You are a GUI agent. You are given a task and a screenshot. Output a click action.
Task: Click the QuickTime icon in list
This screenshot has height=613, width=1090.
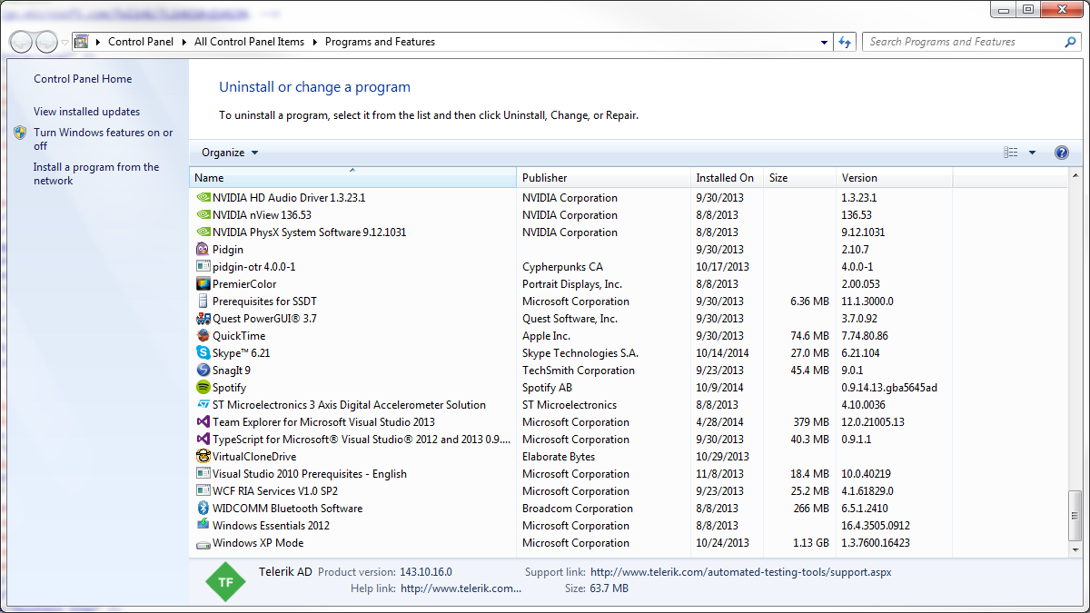click(x=203, y=336)
